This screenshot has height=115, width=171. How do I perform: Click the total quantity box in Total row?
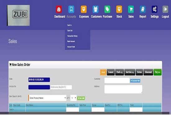pyautogui.click(x=72, y=109)
